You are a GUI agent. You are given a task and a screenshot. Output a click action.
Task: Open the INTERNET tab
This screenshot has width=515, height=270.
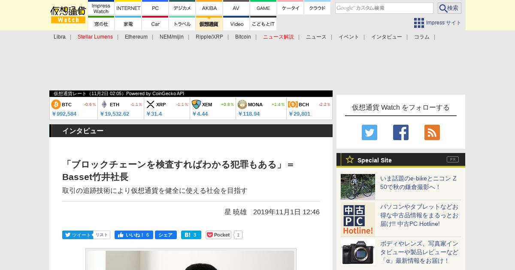click(128, 8)
